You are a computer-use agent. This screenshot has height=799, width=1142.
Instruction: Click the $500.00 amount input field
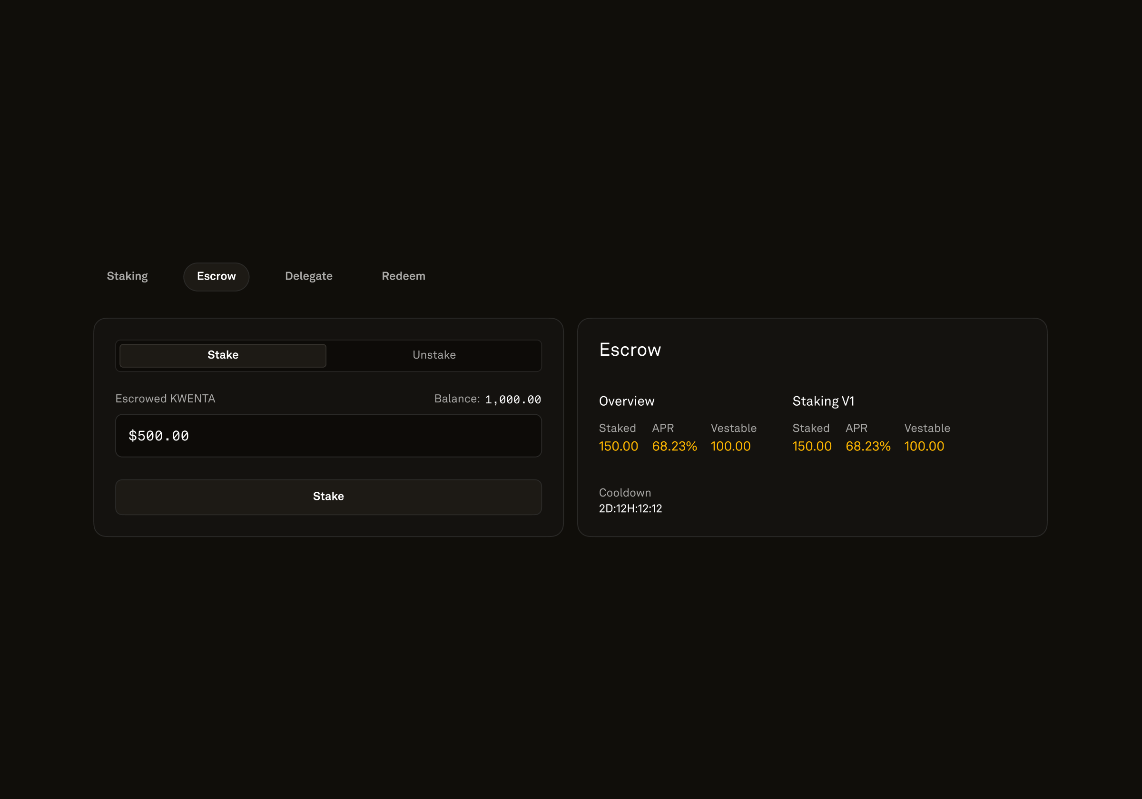pyautogui.click(x=328, y=436)
